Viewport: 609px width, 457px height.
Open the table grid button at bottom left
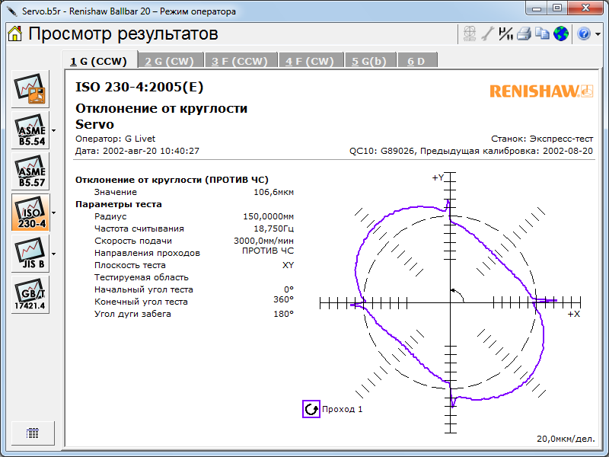(x=33, y=433)
